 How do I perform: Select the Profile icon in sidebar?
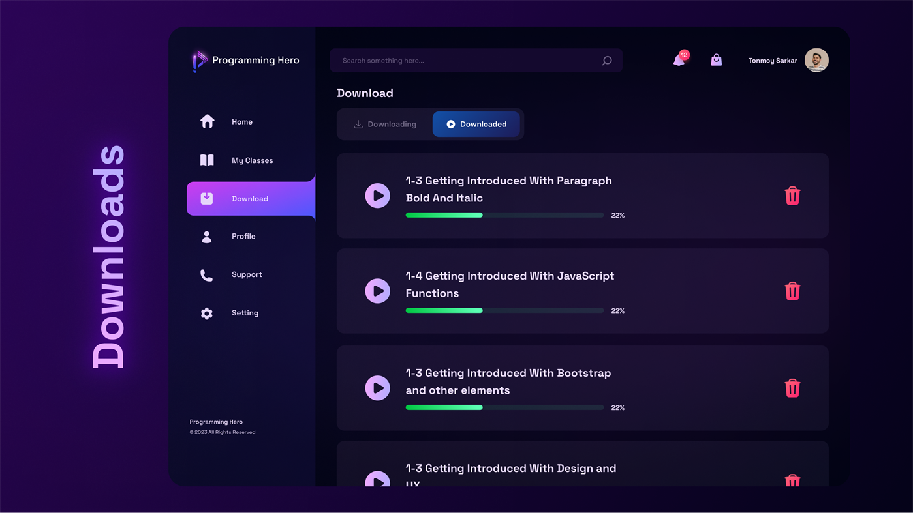point(206,236)
